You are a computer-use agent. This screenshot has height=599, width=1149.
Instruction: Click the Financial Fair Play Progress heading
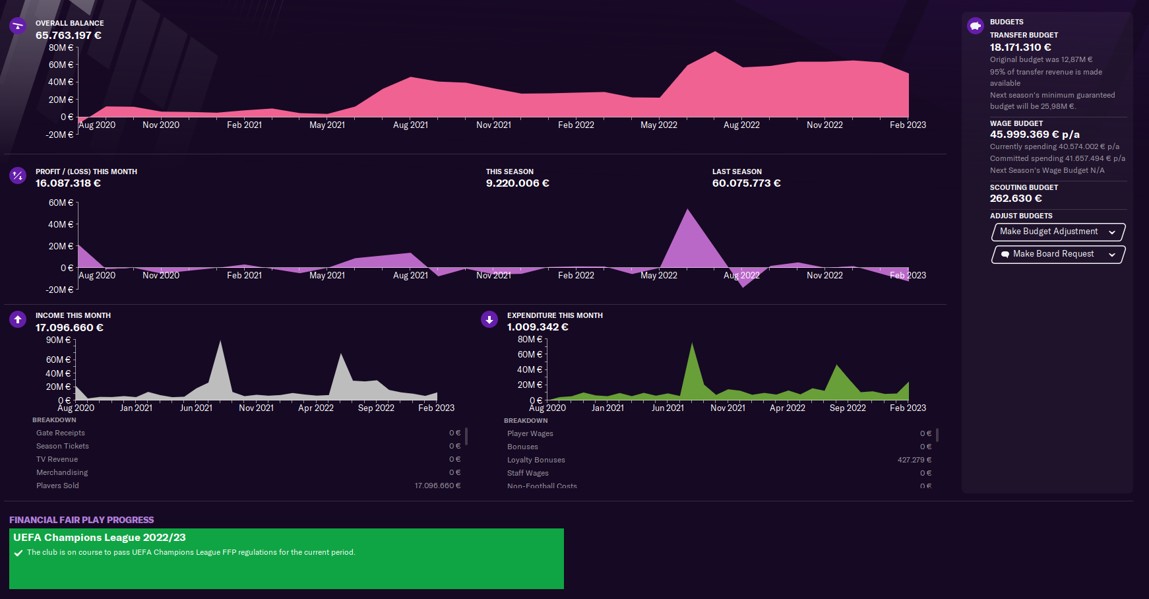pyautogui.click(x=82, y=520)
